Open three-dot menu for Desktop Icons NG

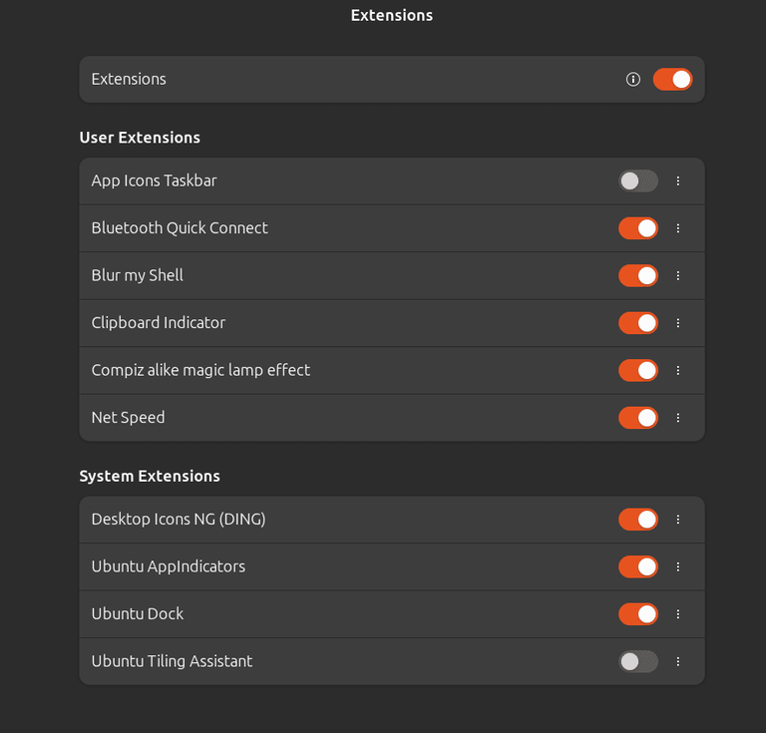point(678,520)
